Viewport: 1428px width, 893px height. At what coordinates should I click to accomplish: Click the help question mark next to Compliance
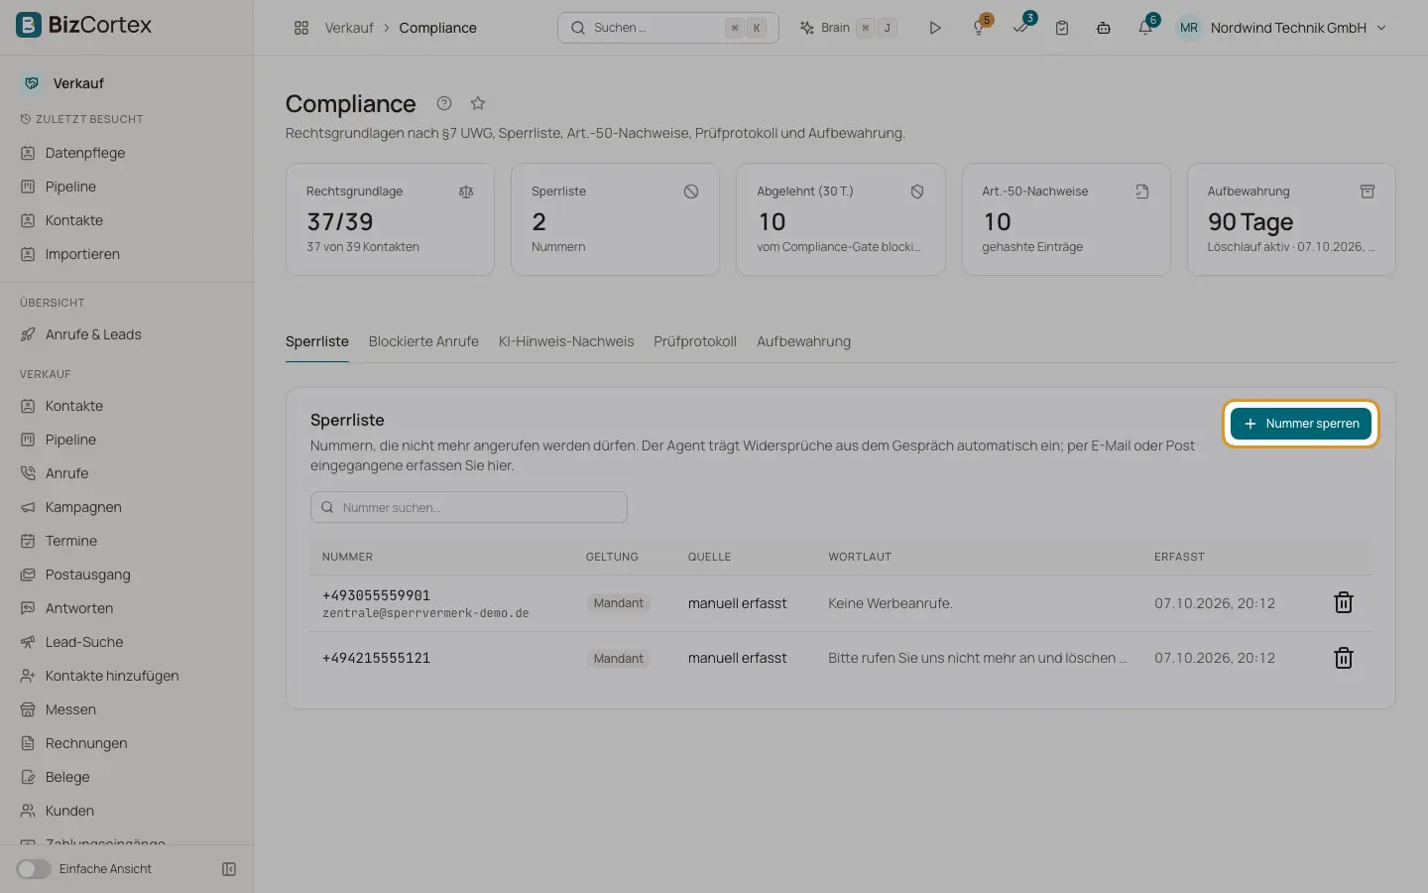[x=444, y=103]
